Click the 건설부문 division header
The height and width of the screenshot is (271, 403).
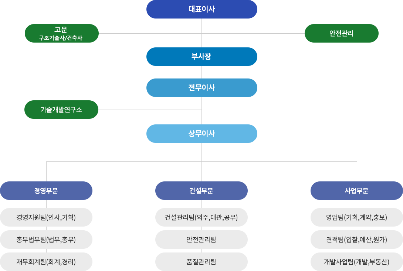click(x=201, y=191)
